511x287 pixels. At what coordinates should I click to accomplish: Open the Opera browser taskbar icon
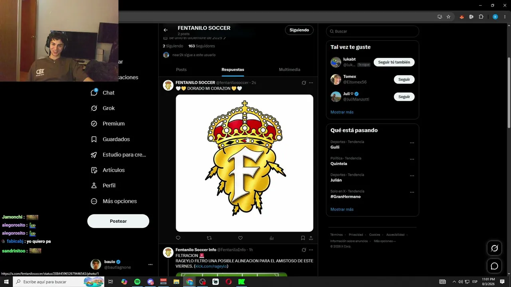(x=228, y=282)
